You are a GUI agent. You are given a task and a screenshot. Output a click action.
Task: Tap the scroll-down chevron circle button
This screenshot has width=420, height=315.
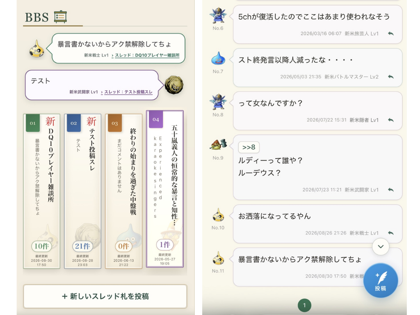click(x=381, y=247)
